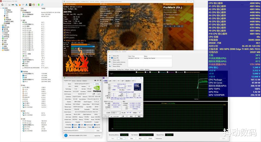Click the blue info icon in GPU-Z update bar
Screen dimensions: 261x142
tap(66, 135)
